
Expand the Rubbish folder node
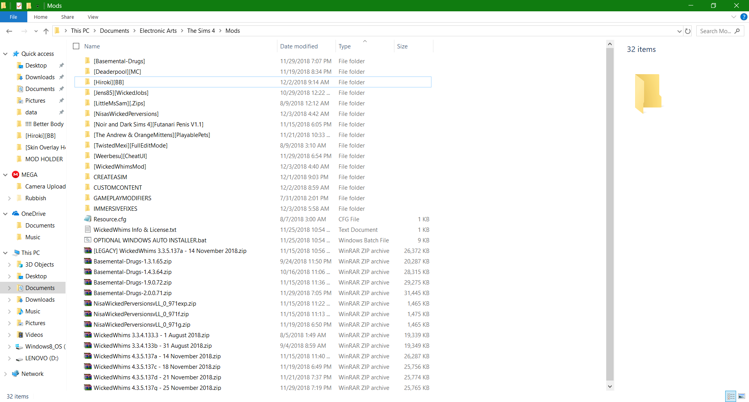click(9, 198)
